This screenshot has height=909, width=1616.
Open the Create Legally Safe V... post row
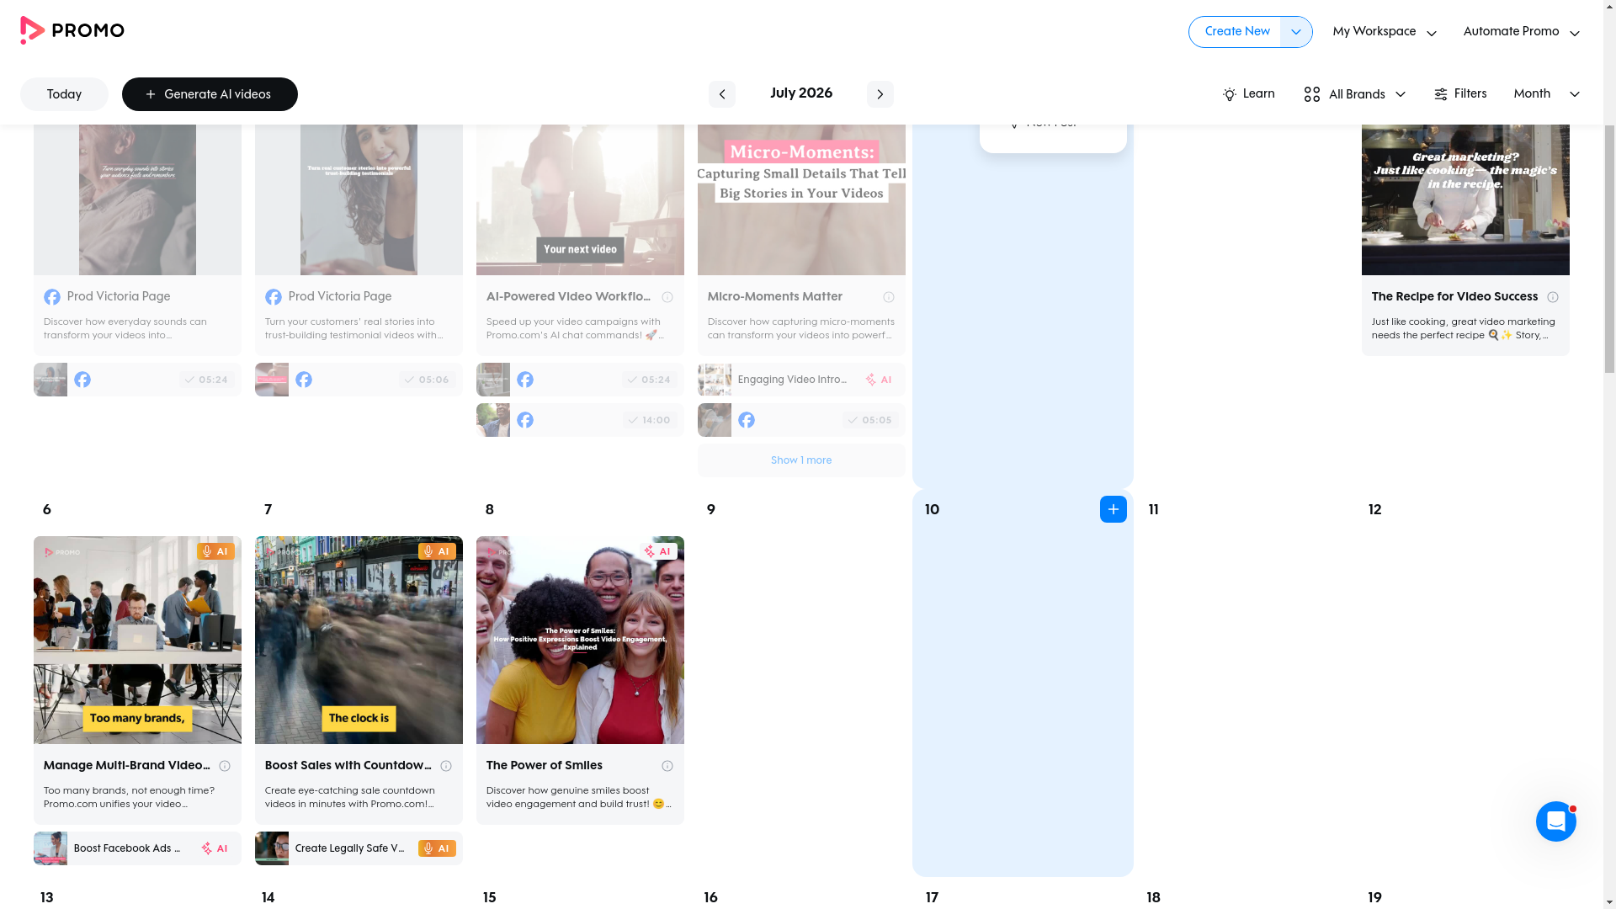tap(359, 848)
